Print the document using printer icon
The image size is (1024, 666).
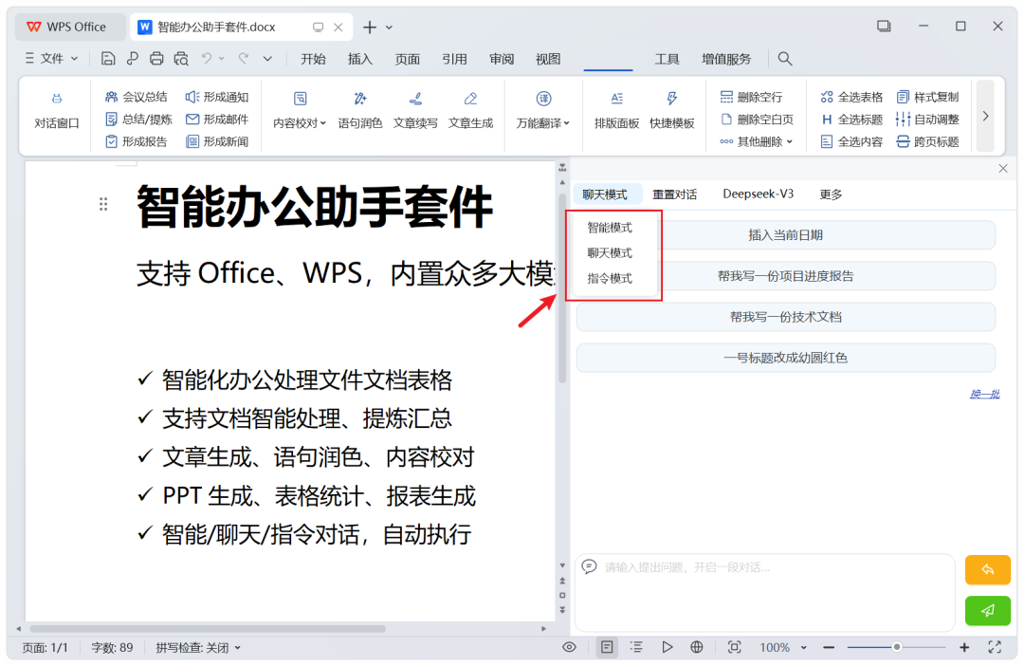pos(156,59)
